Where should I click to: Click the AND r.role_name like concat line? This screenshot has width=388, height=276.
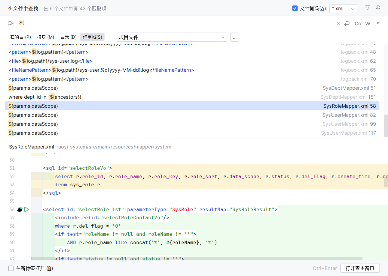(142, 242)
